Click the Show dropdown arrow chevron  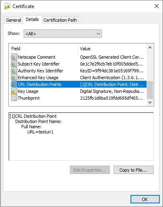coord(98,34)
